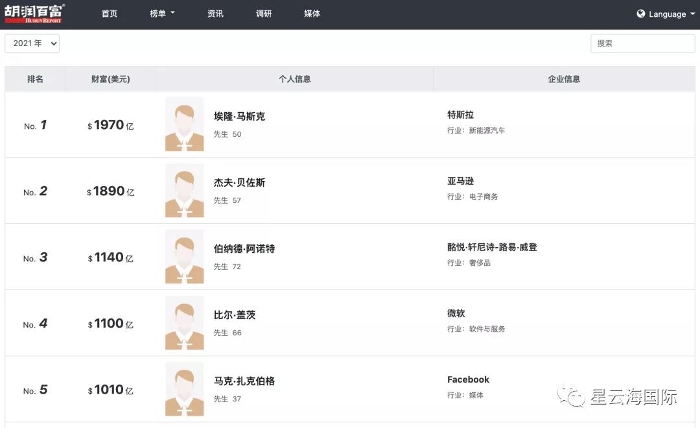Image resolution: width=700 pixels, height=428 pixels.
Task: Click Mark Zuckerberg's profile avatar
Action: (x=184, y=389)
